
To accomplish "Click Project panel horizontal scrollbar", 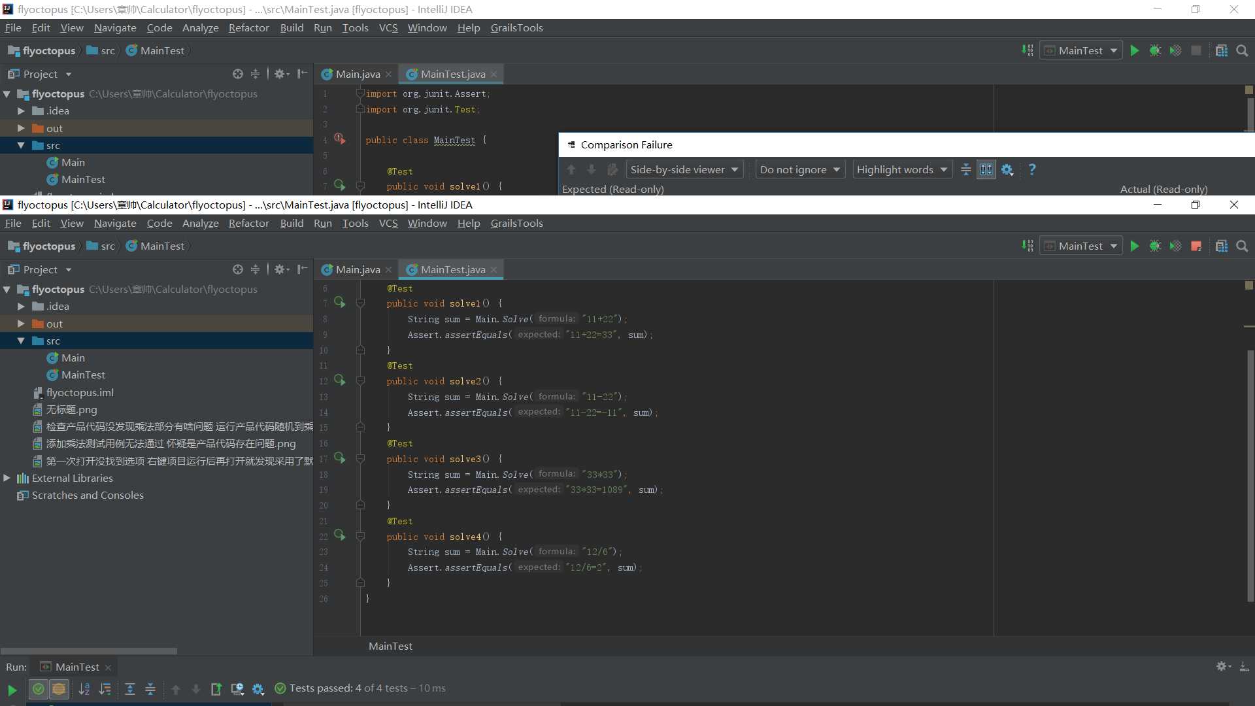I will point(88,651).
